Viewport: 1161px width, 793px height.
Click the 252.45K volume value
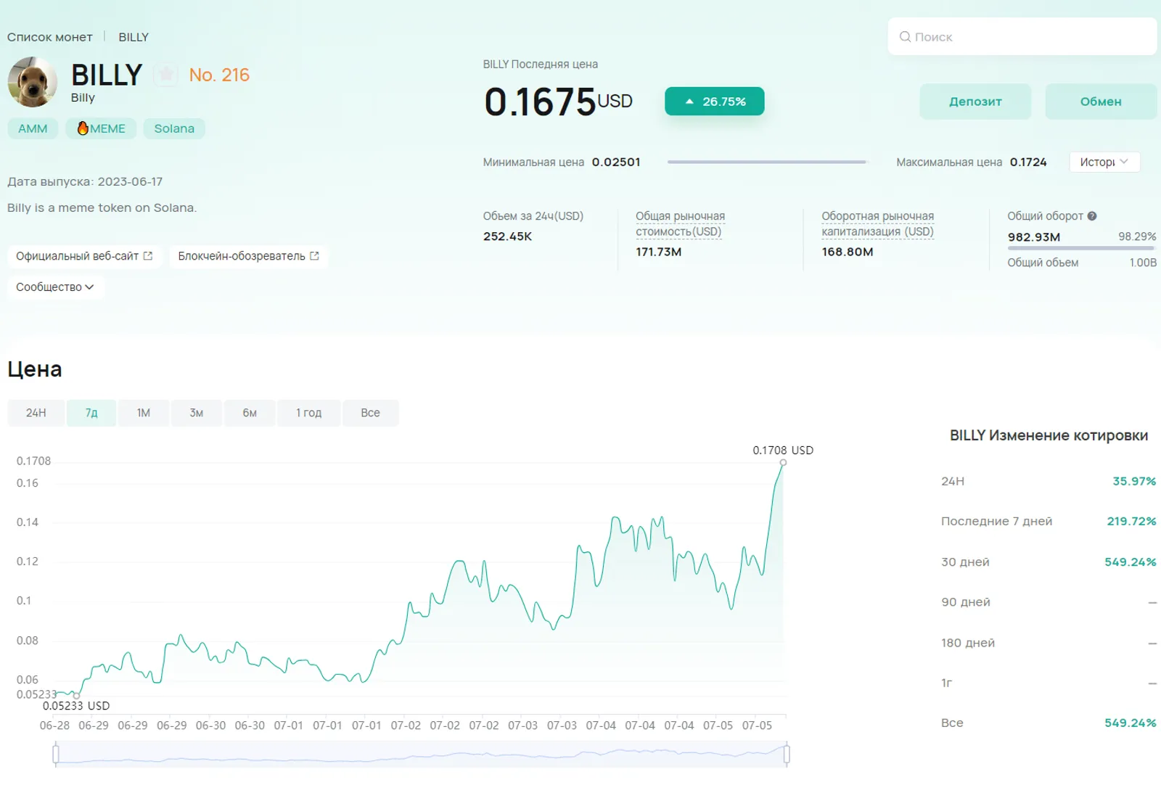pyautogui.click(x=507, y=237)
